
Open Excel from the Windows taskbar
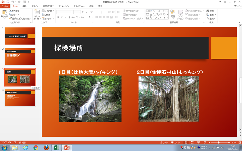pyautogui.click(x=57, y=148)
